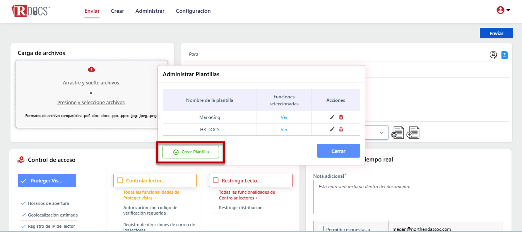Click the red cloud upload icon
This screenshot has height=232, width=522.
(91, 69)
